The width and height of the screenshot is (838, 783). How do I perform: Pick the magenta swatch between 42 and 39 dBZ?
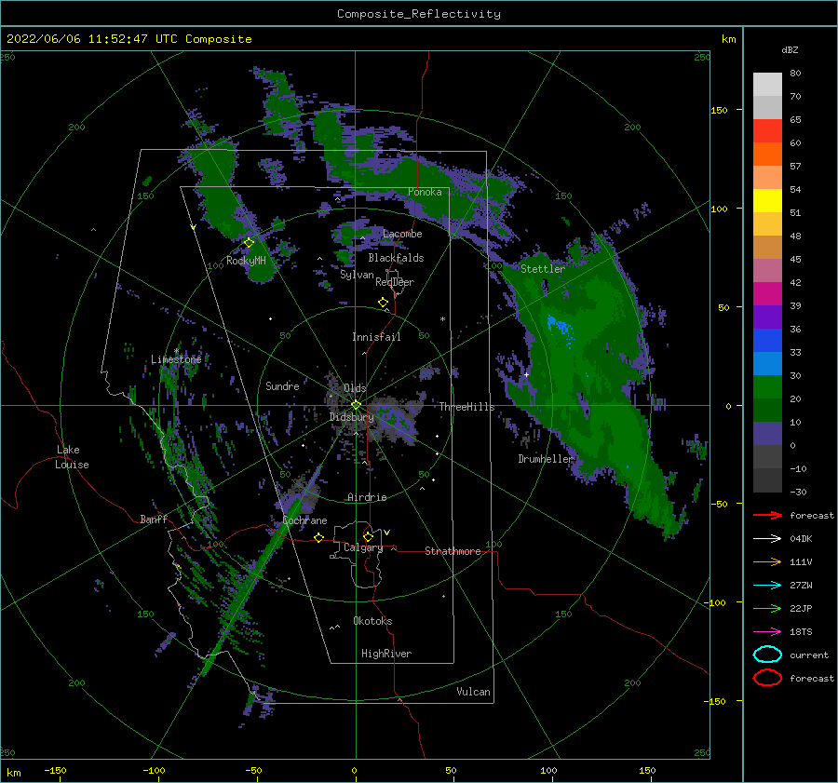coord(767,294)
